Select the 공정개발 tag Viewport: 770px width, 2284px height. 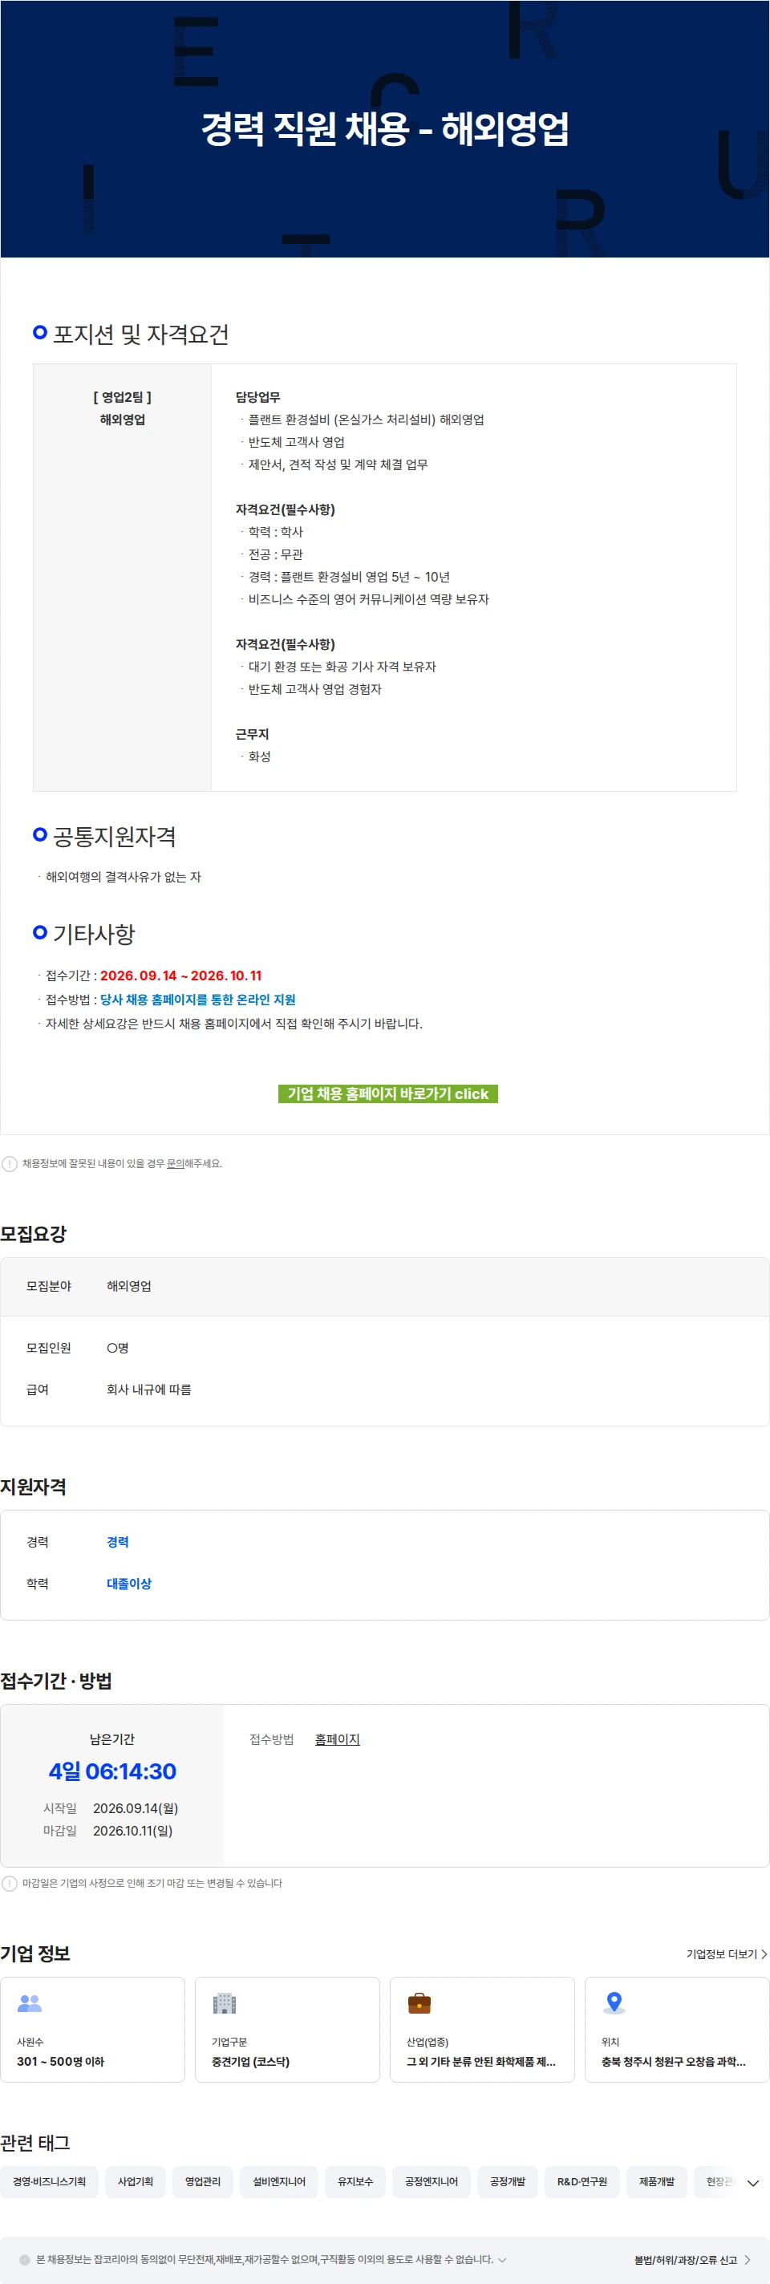[508, 2181]
